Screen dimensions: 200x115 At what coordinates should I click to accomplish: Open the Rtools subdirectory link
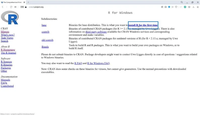pyautogui.click(x=45, y=47)
